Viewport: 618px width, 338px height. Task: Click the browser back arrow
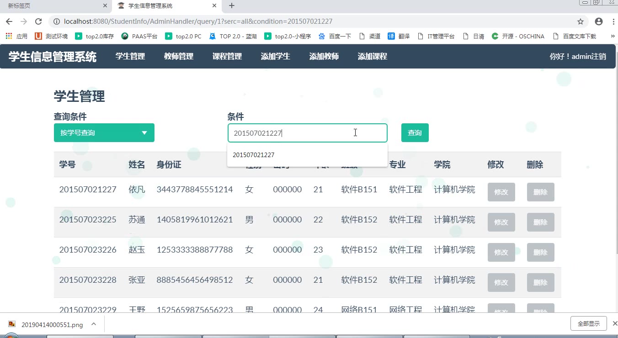(x=9, y=21)
